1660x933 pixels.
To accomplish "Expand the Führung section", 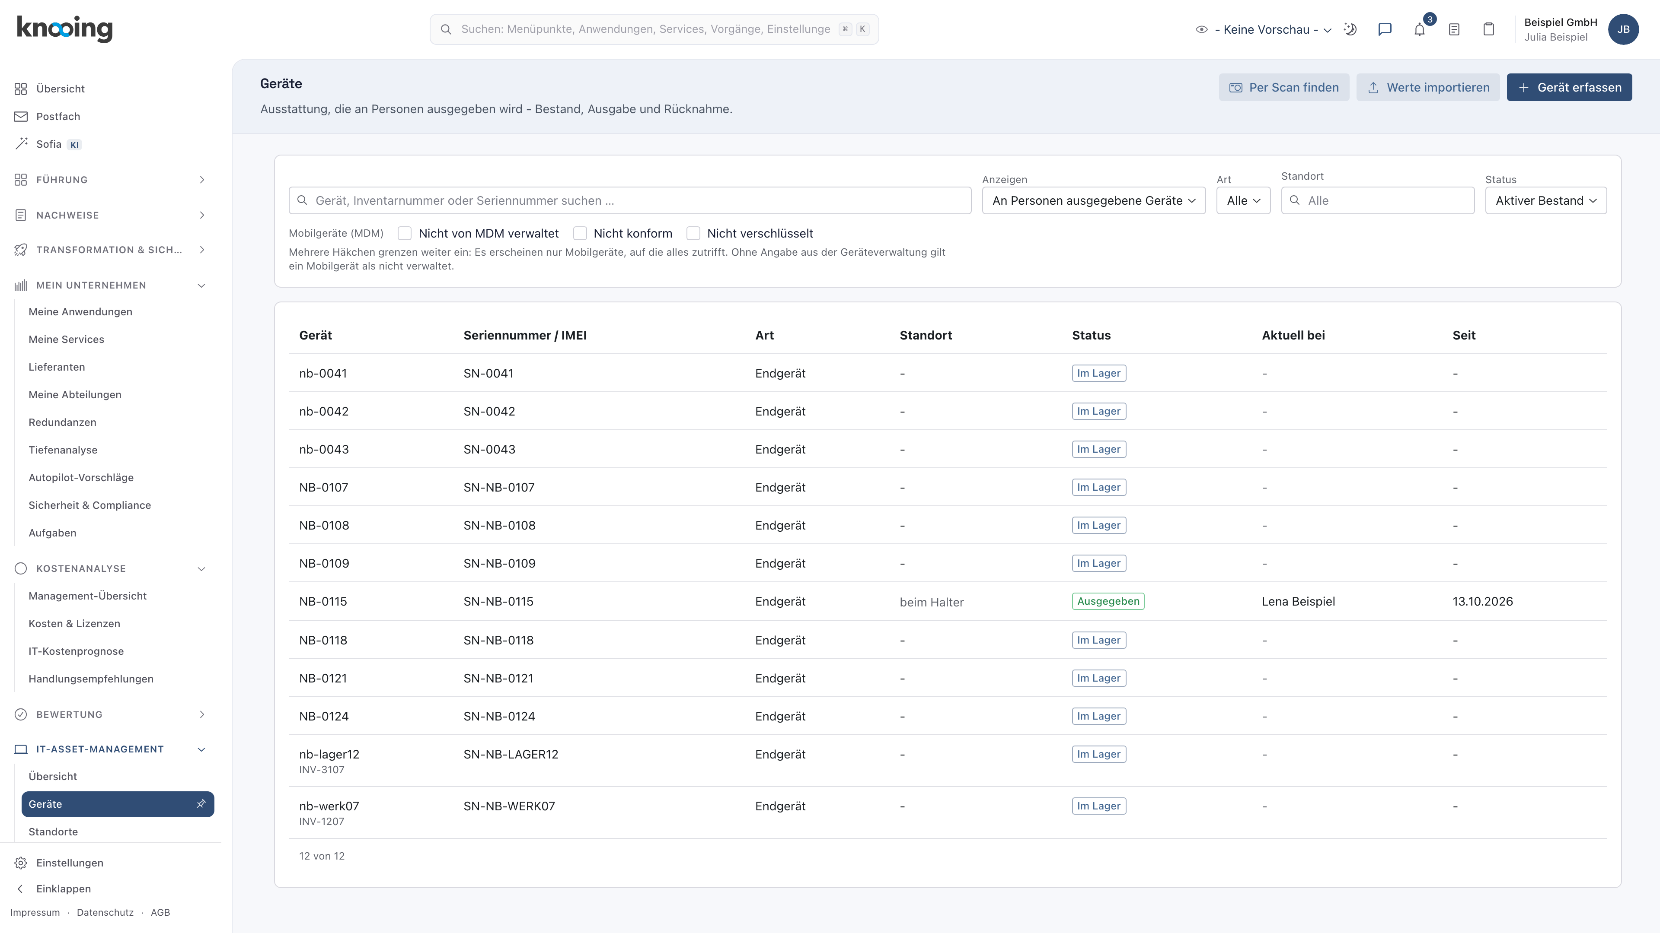I will click(x=111, y=180).
